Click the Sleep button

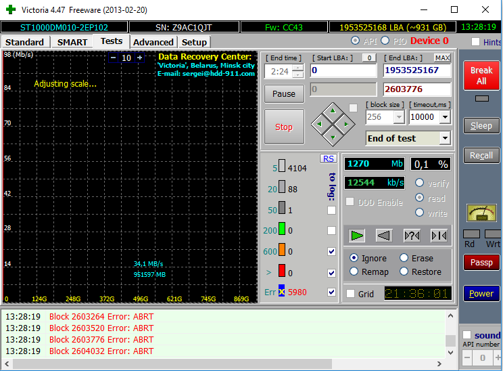[x=481, y=126]
